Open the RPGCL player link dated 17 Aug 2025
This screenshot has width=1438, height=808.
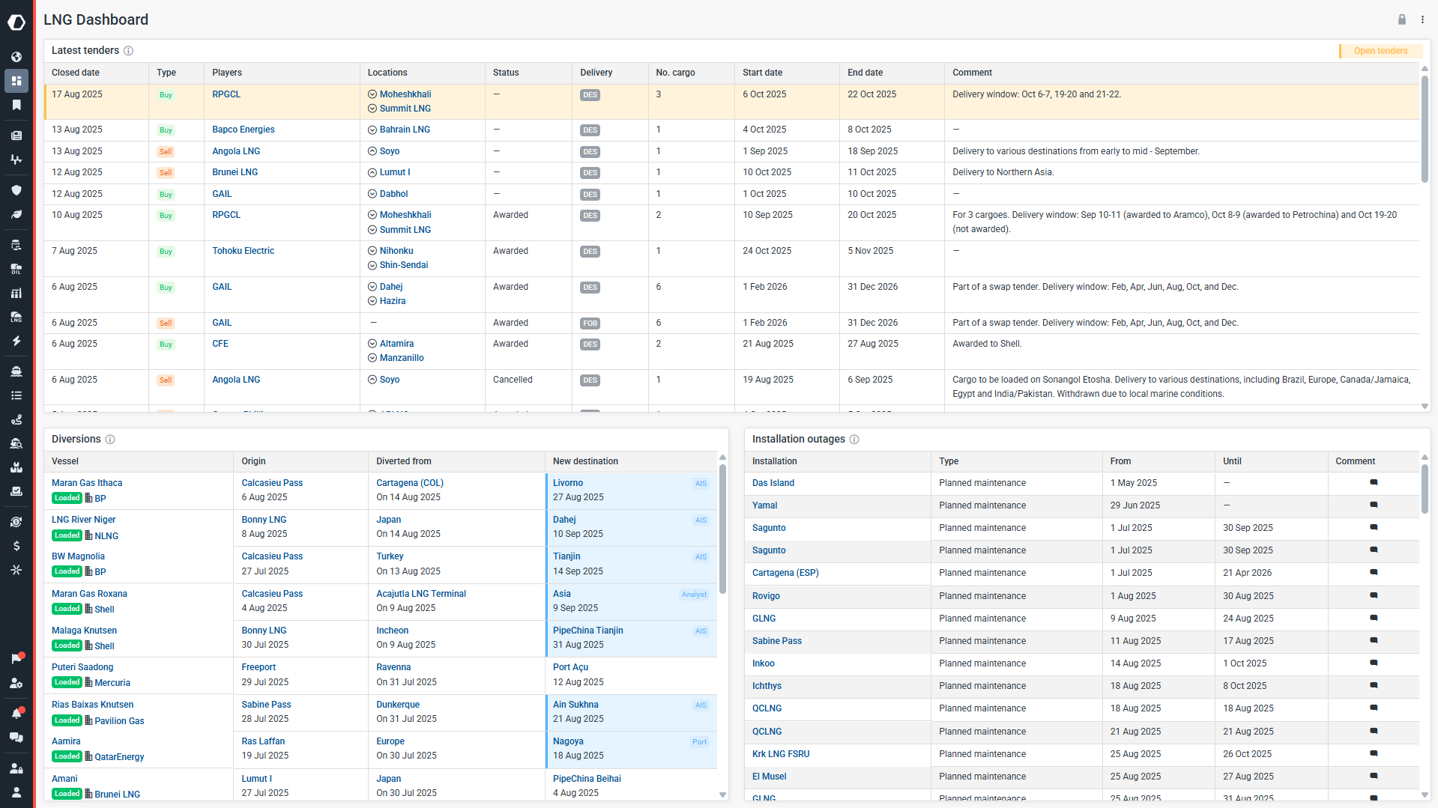[x=226, y=94]
